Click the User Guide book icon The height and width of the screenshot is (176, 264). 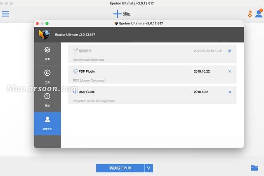pyautogui.click(x=75, y=92)
